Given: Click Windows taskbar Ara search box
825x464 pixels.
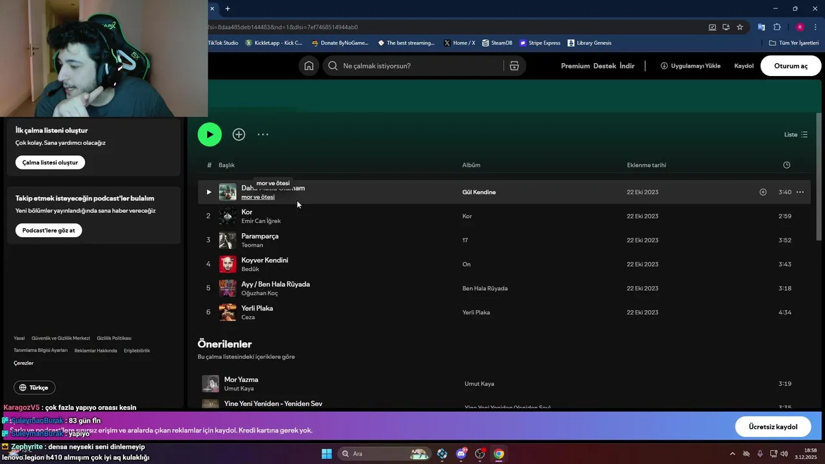Looking at the screenshot, I should tap(384, 454).
